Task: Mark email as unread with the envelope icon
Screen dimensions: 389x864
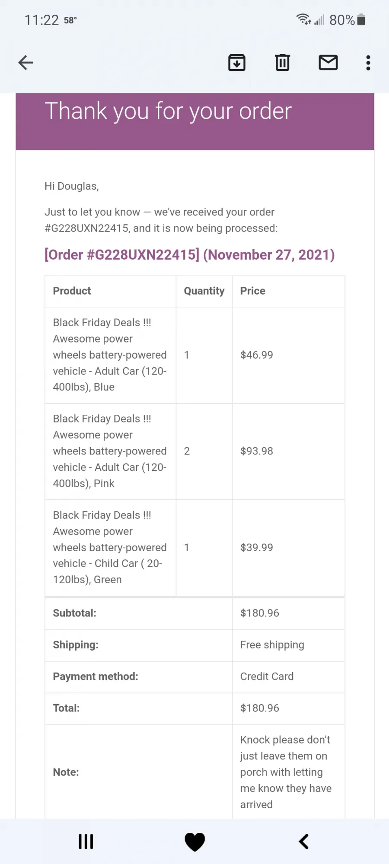Action: [328, 63]
